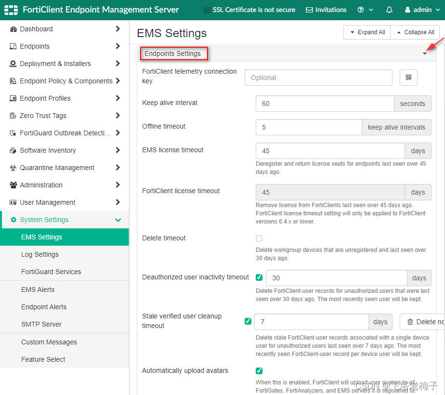Click the Deauthorized user timeout days field

click(337, 278)
